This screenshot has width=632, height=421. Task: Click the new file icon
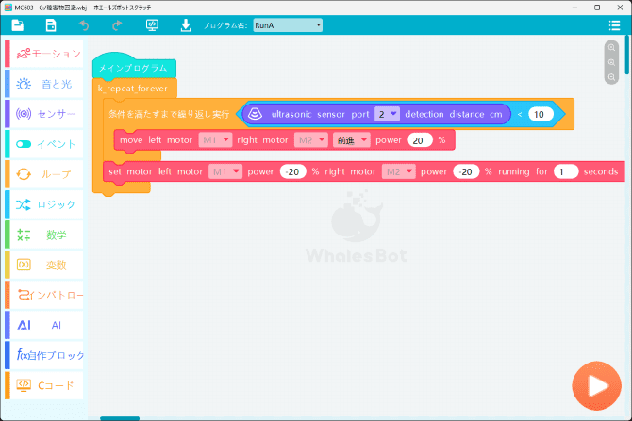pyautogui.click(x=18, y=25)
